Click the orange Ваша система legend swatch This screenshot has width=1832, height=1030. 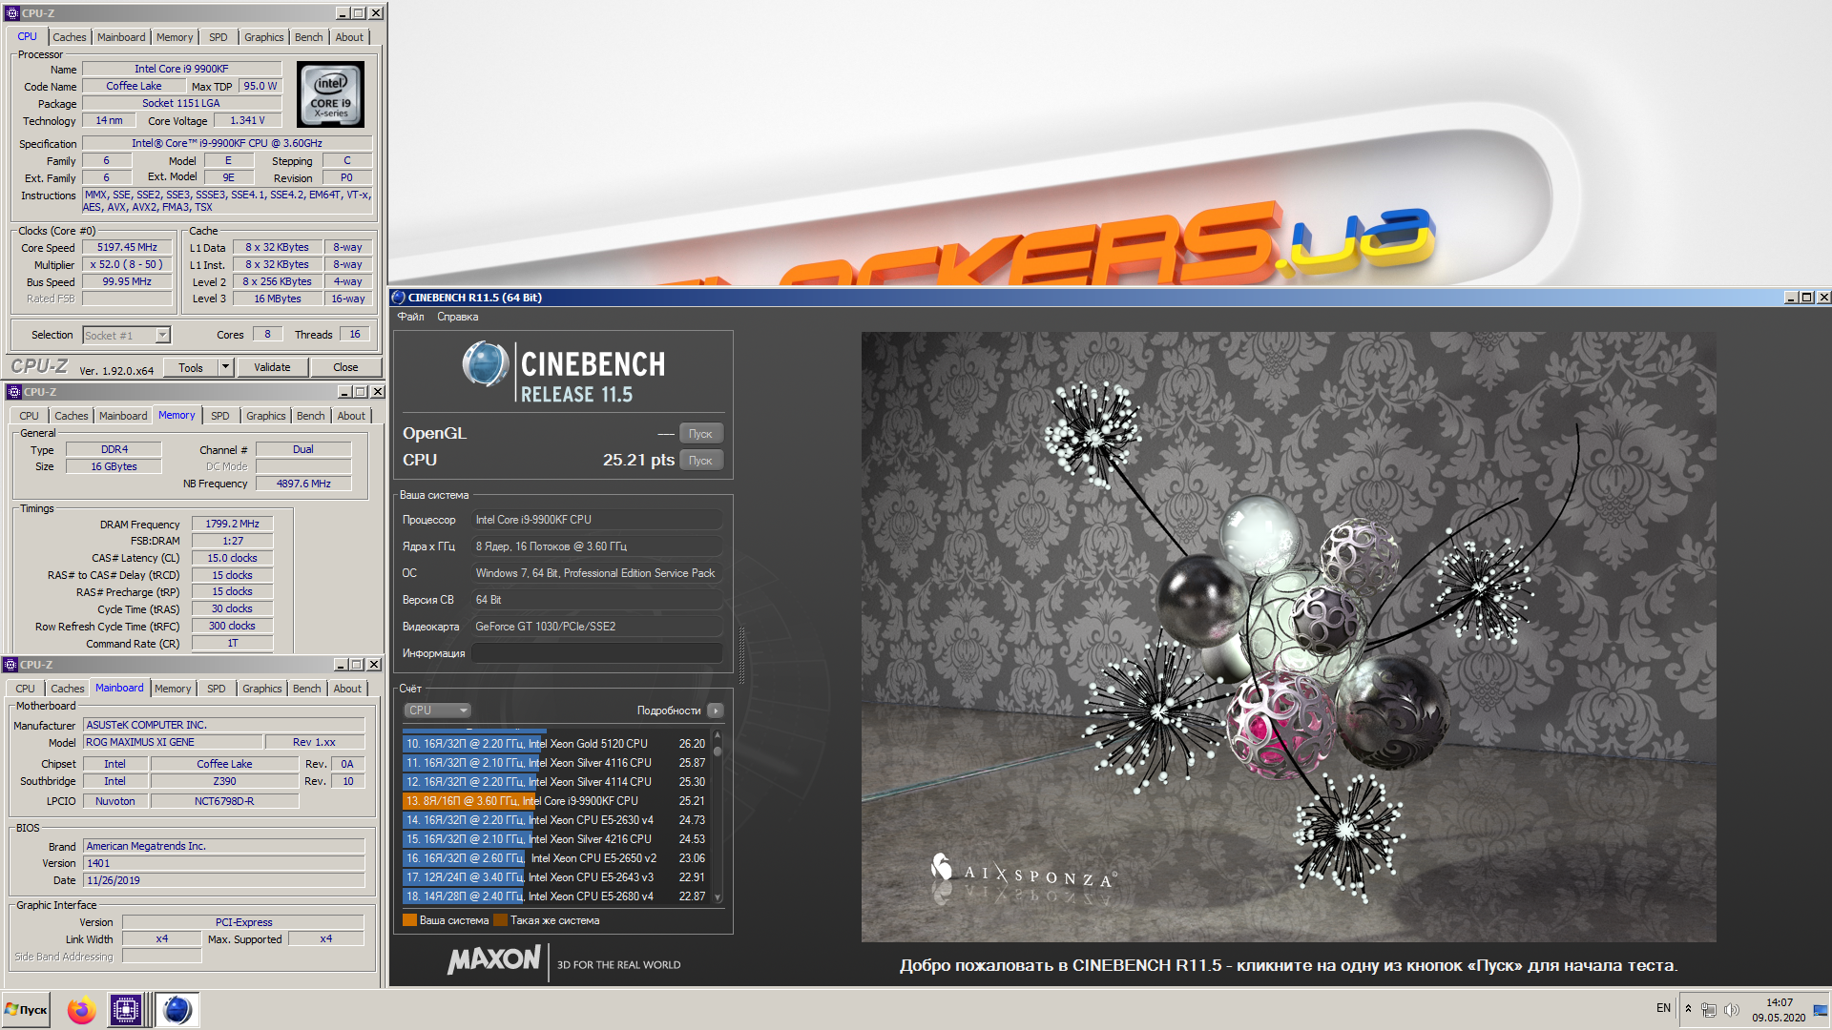click(x=409, y=920)
